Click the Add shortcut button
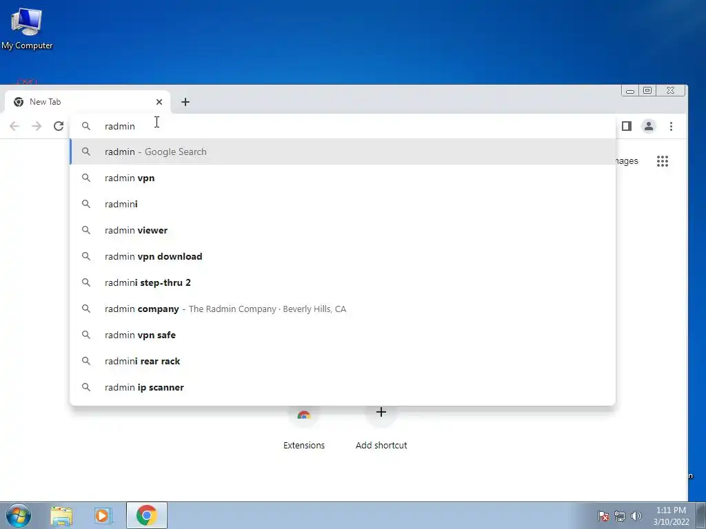706x529 pixels. pyautogui.click(x=381, y=427)
